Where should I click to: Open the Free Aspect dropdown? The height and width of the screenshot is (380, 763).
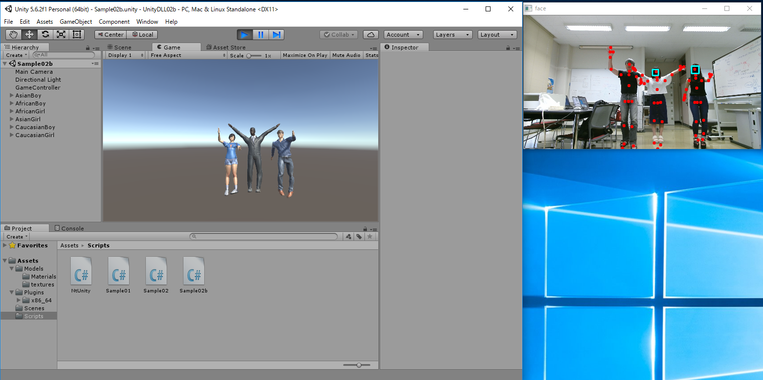click(x=188, y=55)
